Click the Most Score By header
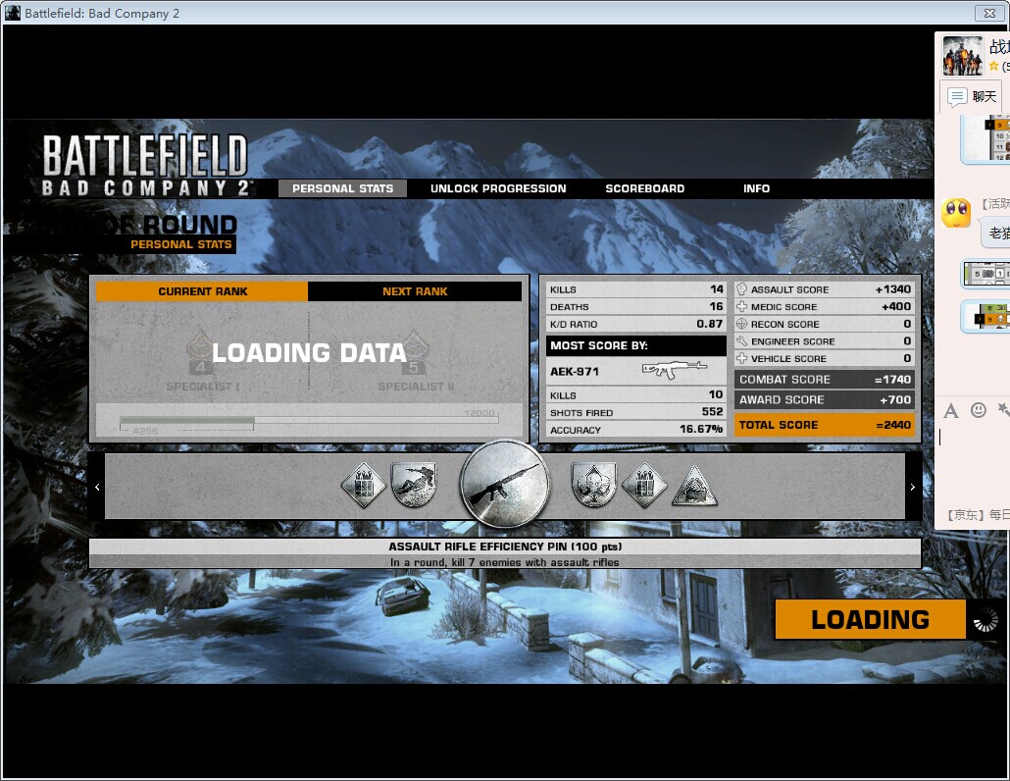Image resolution: width=1010 pixels, height=781 pixels. [636, 345]
